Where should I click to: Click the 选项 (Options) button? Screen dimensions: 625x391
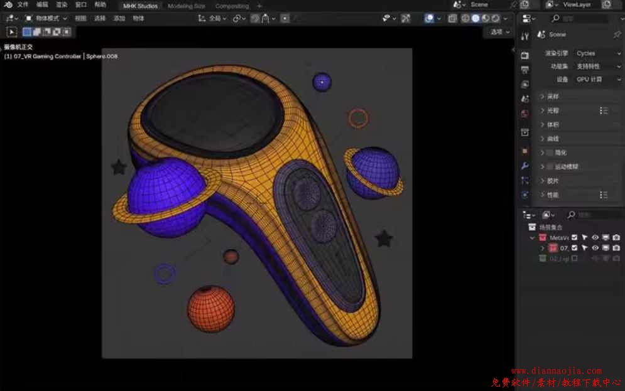499,32
